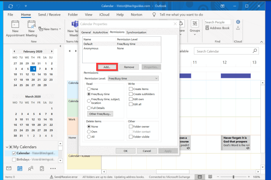The height and width of the screenshot is (180, 271).
Task: Open the New Items dropdown
Action: click(x=50, y=29)
